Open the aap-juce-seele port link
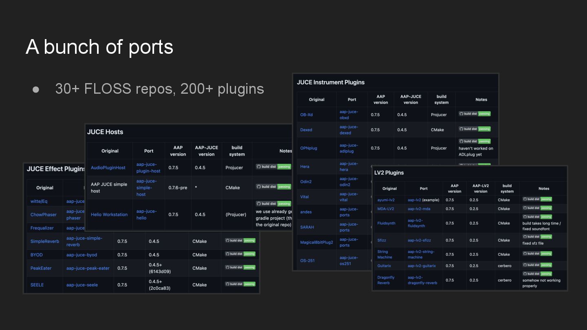This screenshot has width=587, height=330. (x=82, y=285)
